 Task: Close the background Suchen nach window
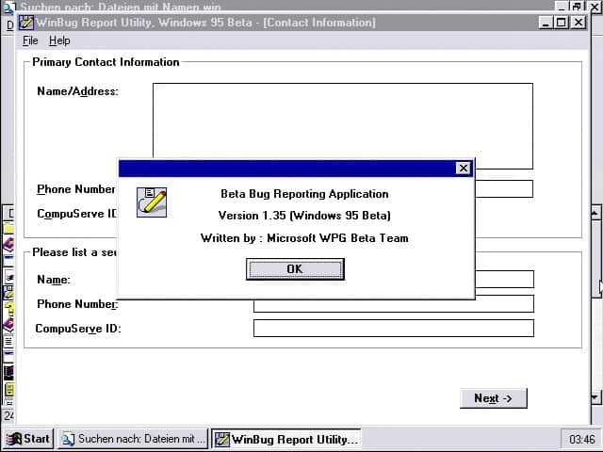pos(595,7)
